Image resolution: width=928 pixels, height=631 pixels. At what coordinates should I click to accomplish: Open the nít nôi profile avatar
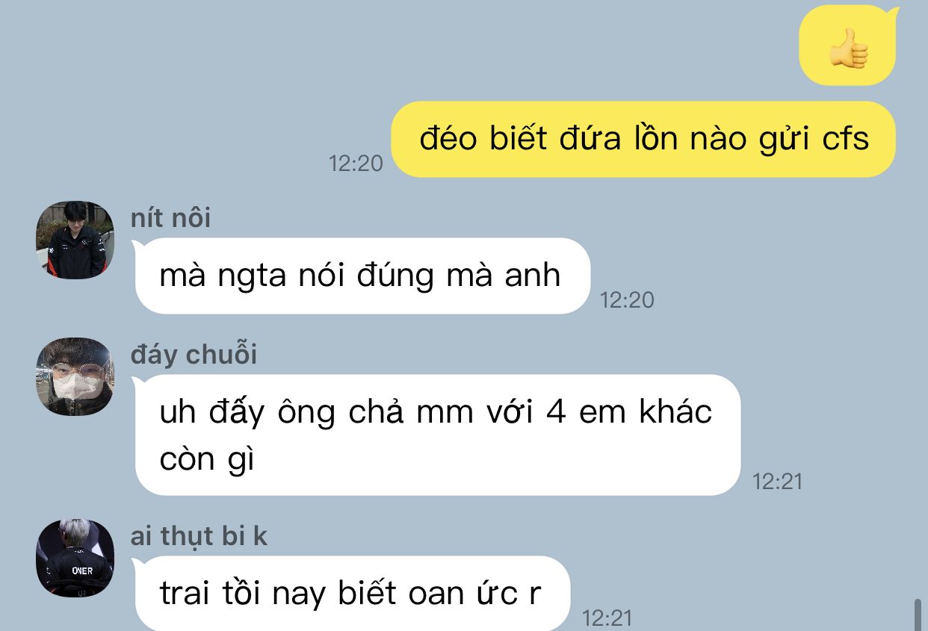[x=75, y=240]
